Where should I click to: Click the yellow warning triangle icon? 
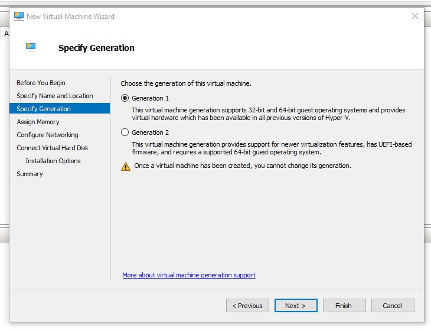click(x=126, y=166)
